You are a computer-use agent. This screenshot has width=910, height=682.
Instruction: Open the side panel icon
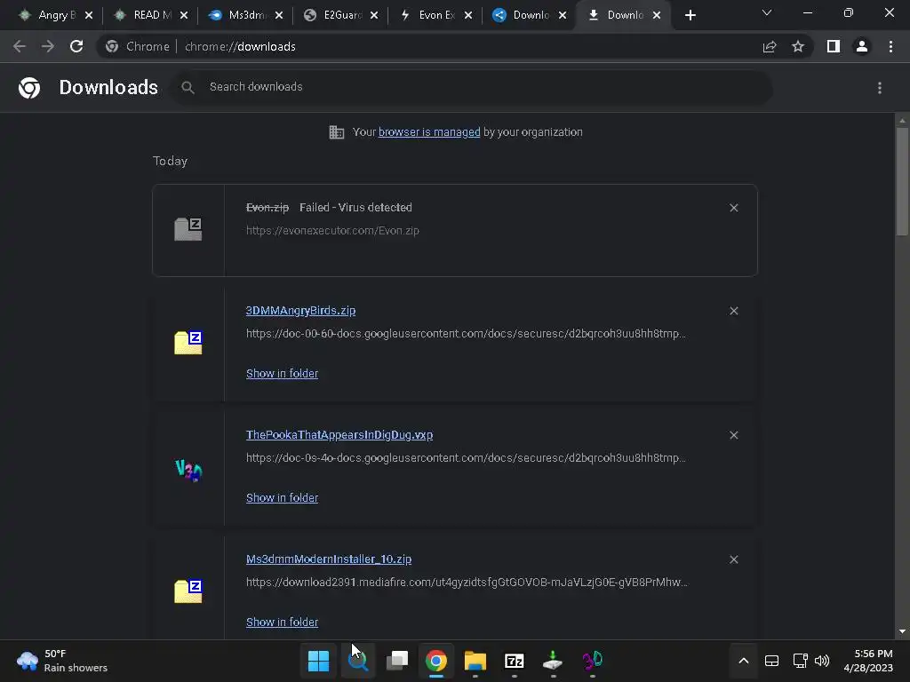(834, 46)
